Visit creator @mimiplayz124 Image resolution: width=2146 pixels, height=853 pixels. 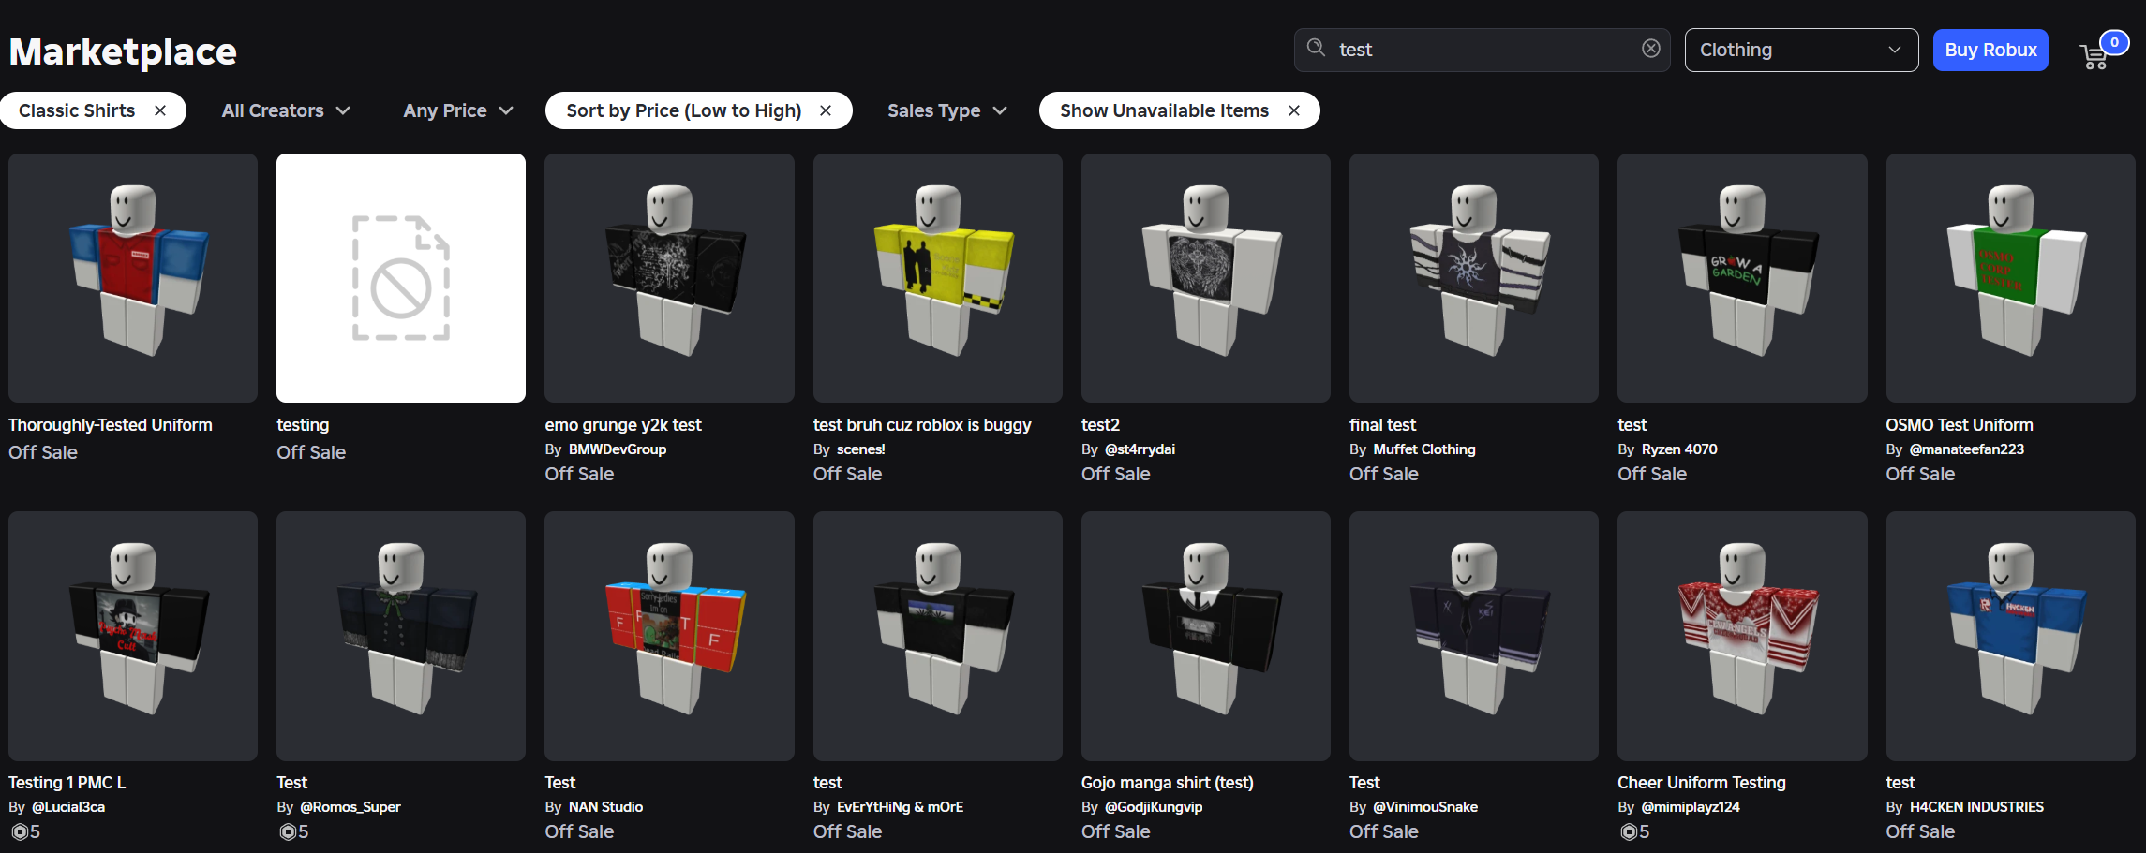1691,807
